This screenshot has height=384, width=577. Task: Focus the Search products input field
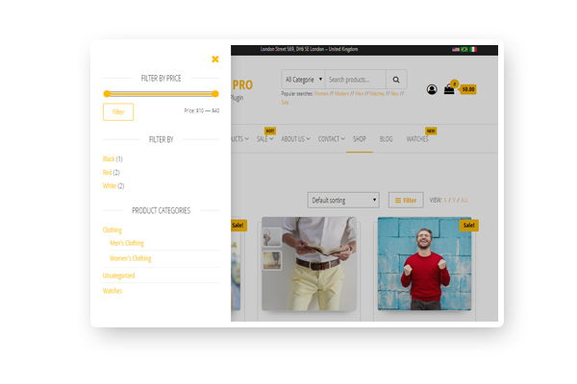(356, 80)
